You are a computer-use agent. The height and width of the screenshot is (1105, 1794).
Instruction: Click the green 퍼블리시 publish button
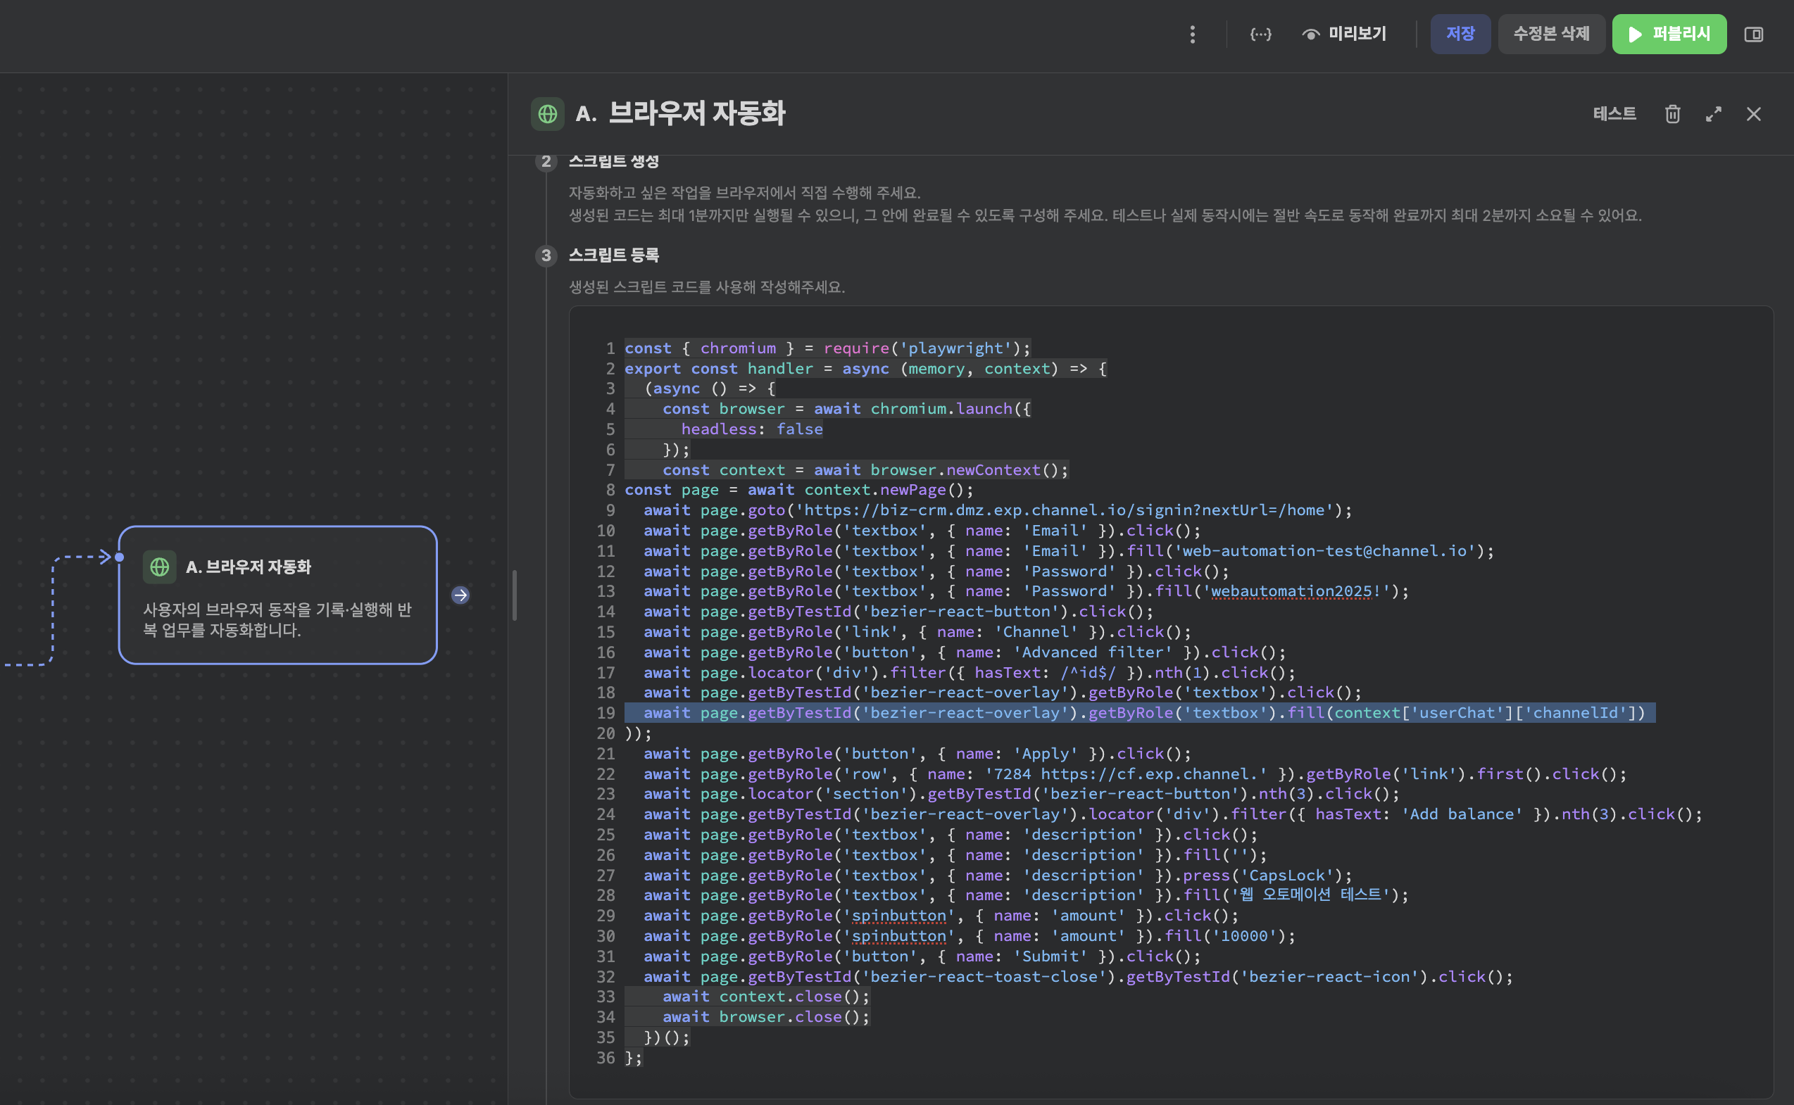point(1669,34)
